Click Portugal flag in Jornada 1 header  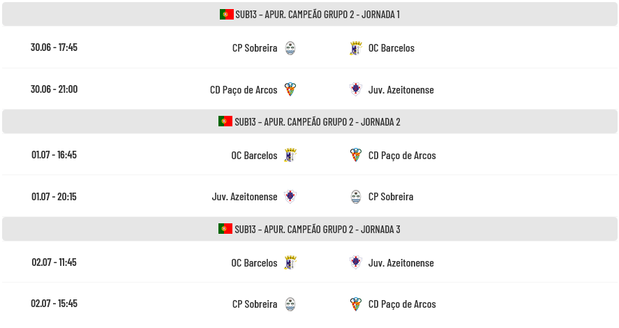tap(227, 14)
